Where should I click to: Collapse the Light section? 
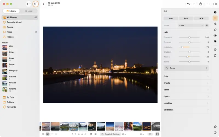pyautogui.click(x=208, y=32)
